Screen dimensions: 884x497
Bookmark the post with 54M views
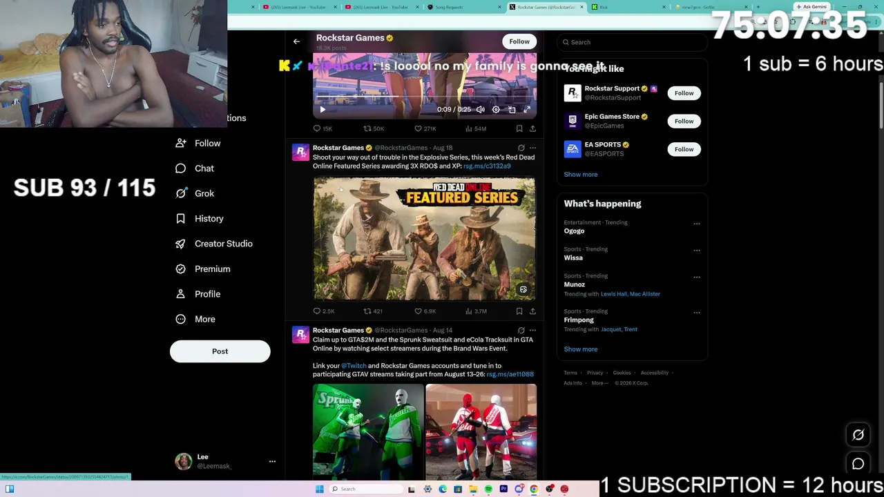(x=519, y=128)
